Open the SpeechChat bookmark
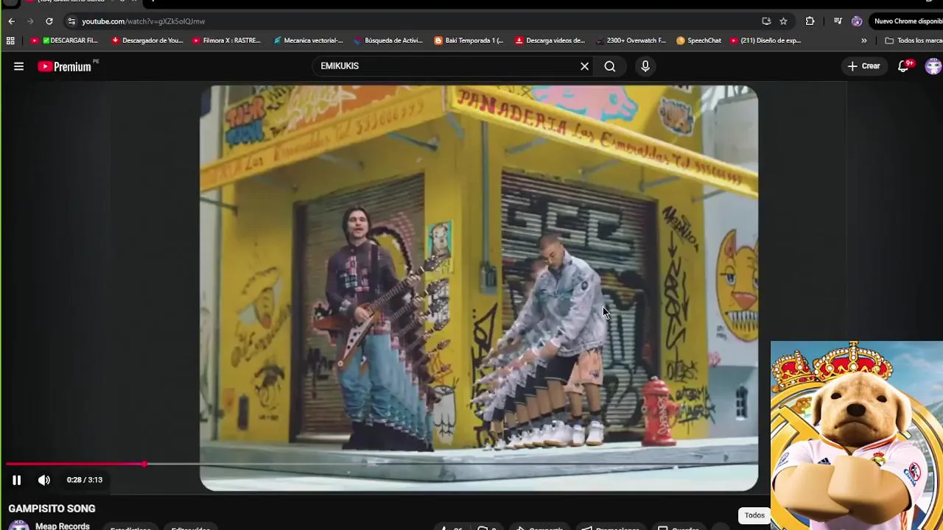 (698, 40)
